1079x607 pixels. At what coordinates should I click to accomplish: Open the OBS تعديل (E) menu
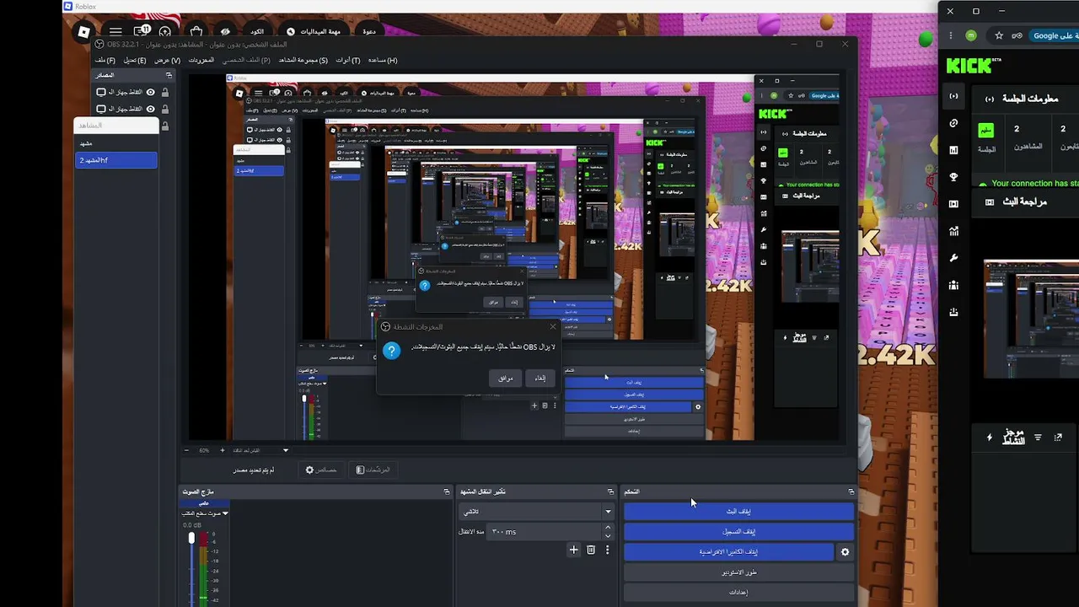click(135, 60)
